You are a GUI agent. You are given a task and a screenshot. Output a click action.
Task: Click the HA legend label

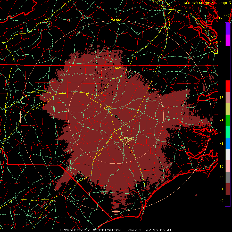(221, 86)
